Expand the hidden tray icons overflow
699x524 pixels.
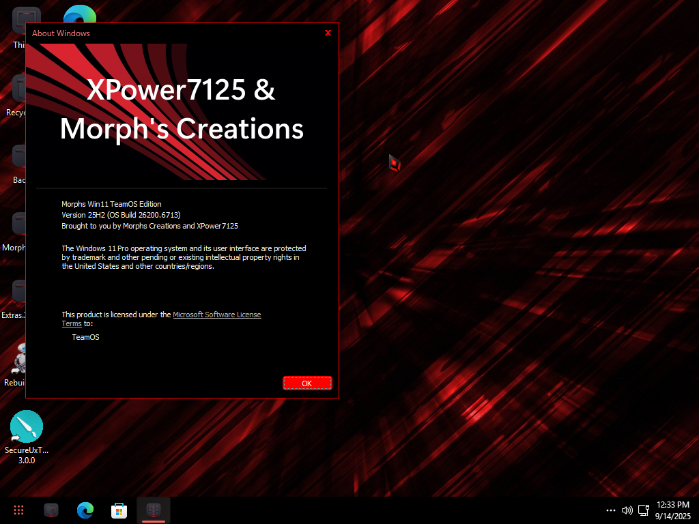(x=610, y=510)
